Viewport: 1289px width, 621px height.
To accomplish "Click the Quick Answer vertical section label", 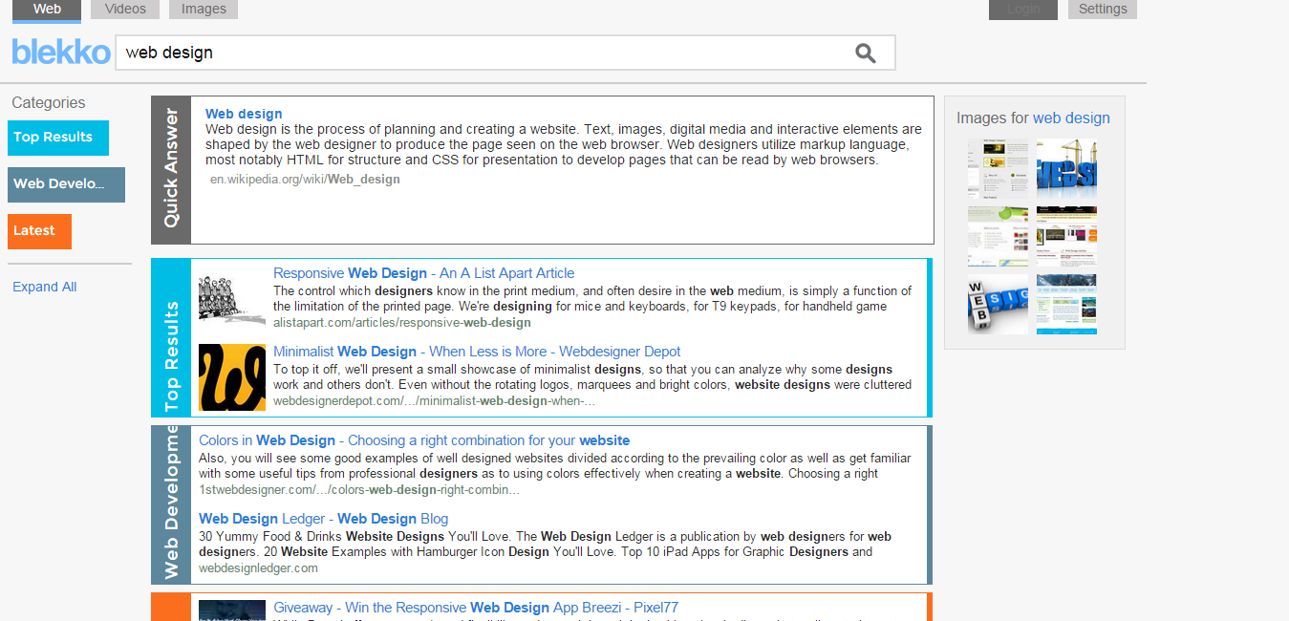I will pos(171,170).
